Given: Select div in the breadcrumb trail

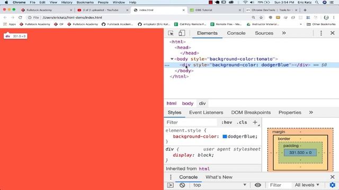Looking at the screenshot, I should [202, 103].
